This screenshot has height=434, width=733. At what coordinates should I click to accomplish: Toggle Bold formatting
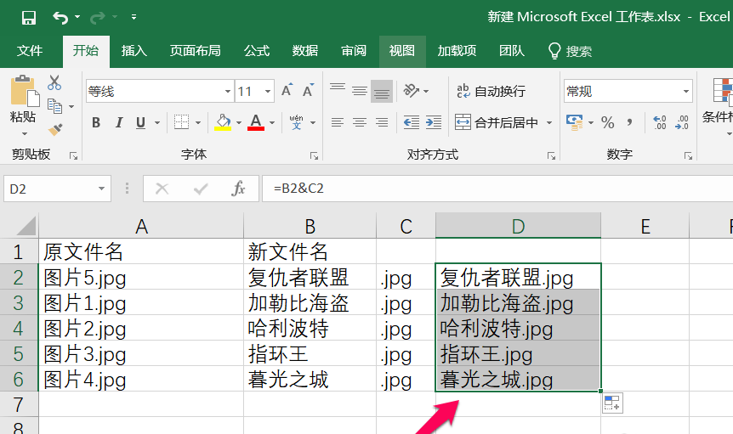coord(96,122)
